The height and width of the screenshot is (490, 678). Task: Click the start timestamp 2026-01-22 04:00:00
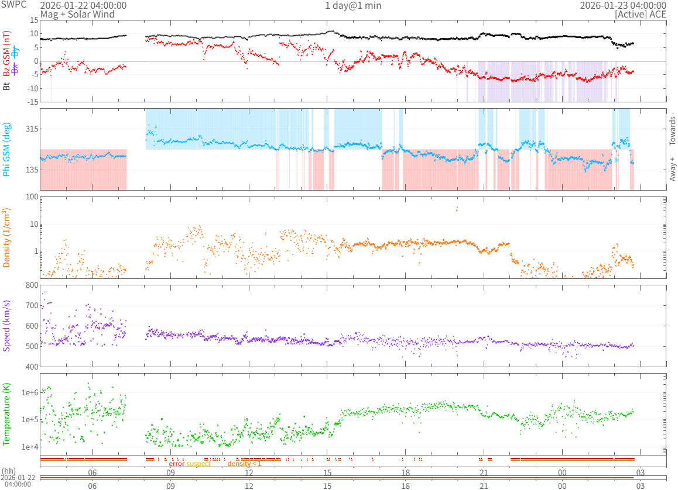tap(83, 5)
